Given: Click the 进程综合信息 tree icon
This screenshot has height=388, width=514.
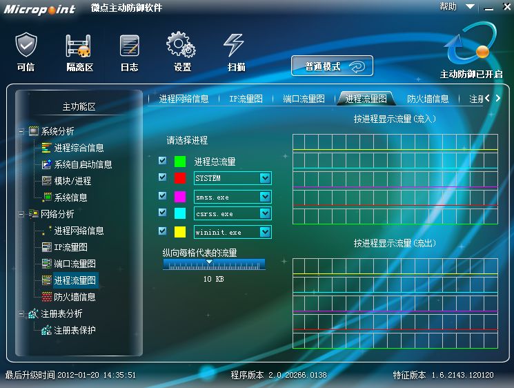Looking at the screenshot, I should [x=46, y=148].
